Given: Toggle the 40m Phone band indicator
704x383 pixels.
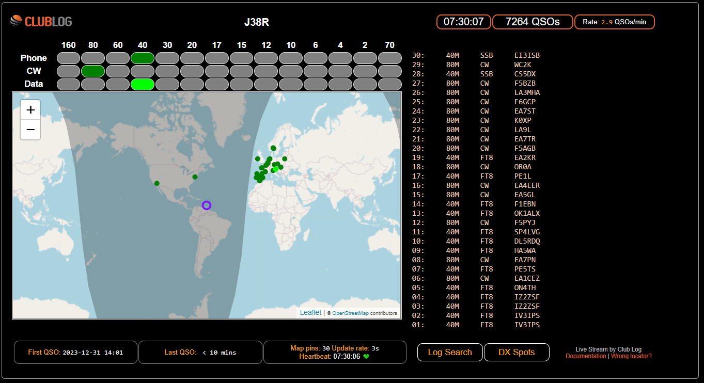Looking at the screenshot, I should point(143,58).
